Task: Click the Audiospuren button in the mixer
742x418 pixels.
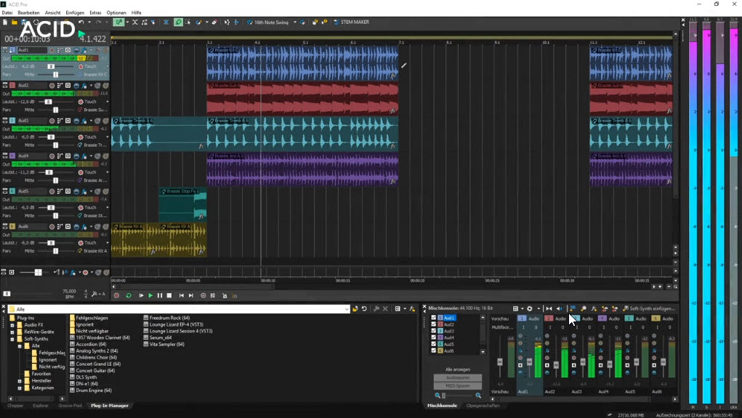Action: tap(458, 378)
